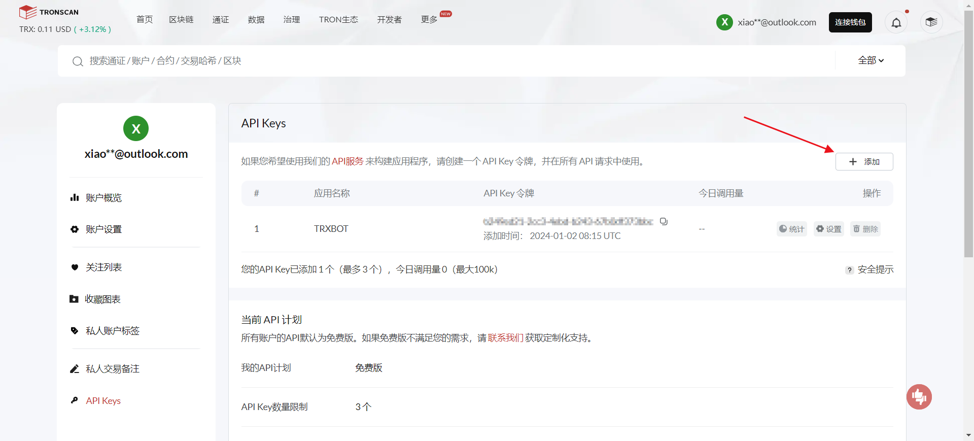Copy the TRXBOT API key token

coord(664,221)
